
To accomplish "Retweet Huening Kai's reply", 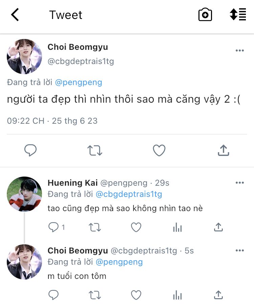I will point(95,227).
